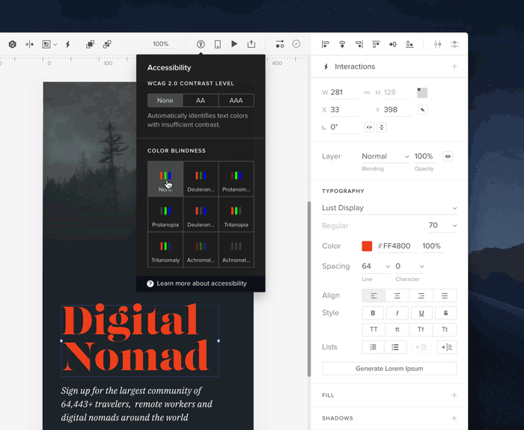
Task: Align text center
Action: (x=397, y=295)
